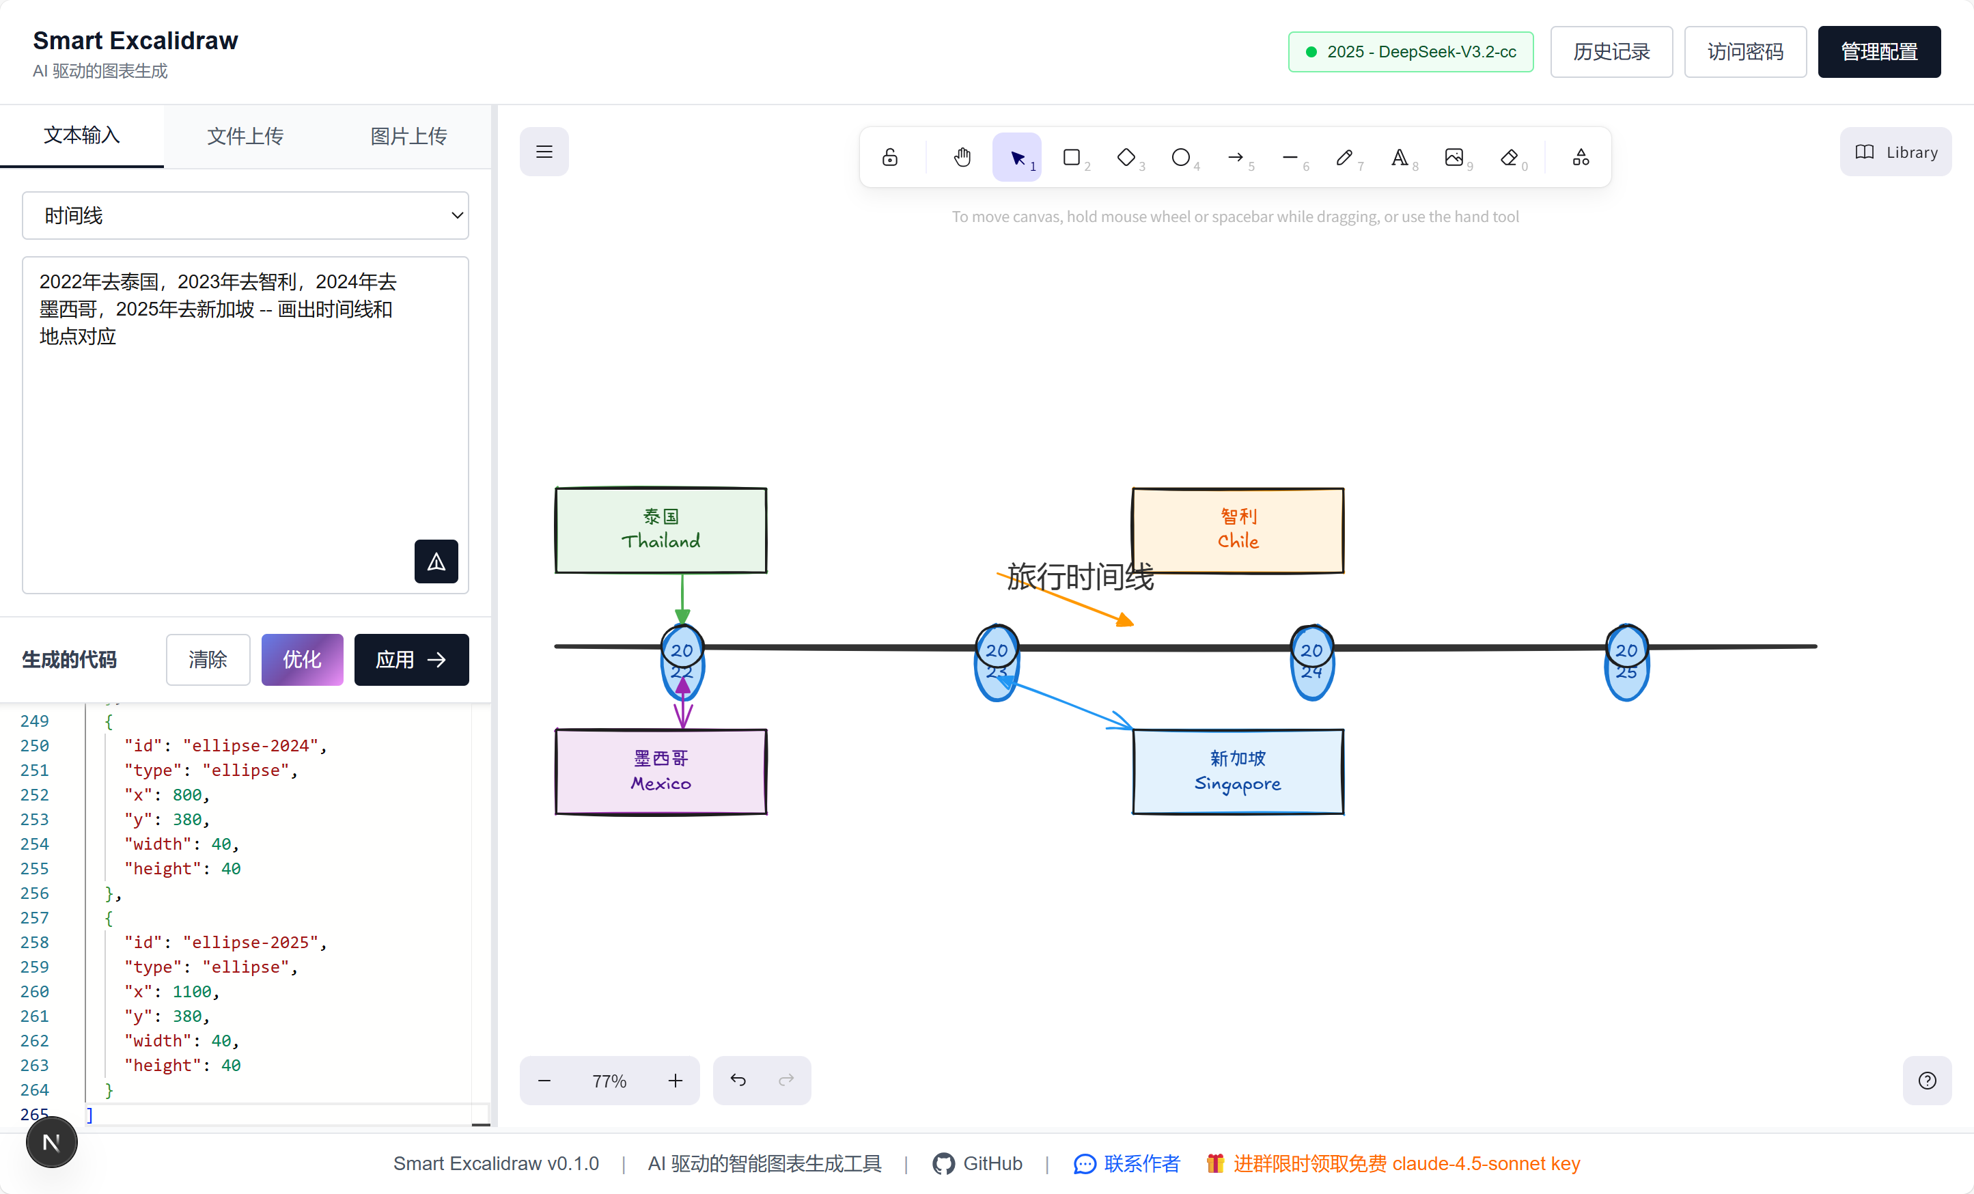Select the Pencil draw tool
This screenshot has width=1974, height=1194.
point(1344,157)
